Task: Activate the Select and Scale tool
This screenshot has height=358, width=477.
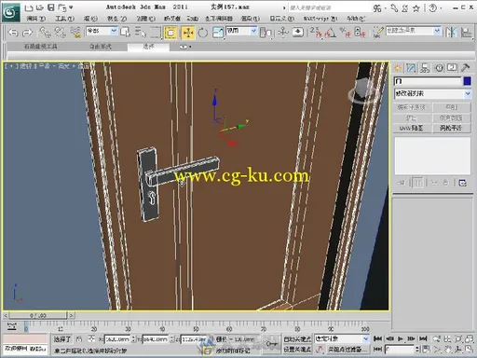Action: pyautogui.click(x=218, y=33)
